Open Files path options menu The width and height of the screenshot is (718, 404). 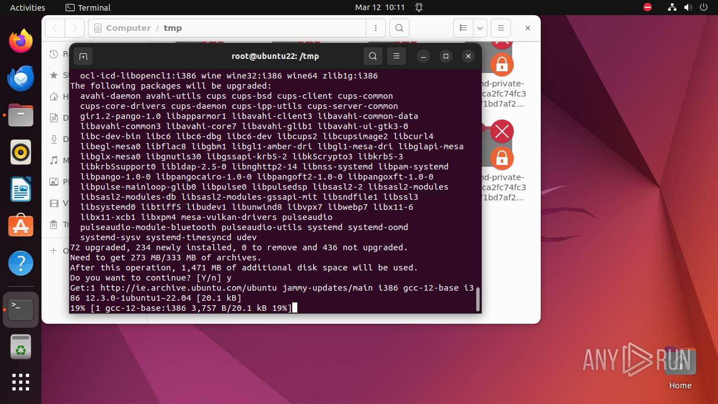pos(375,28)
